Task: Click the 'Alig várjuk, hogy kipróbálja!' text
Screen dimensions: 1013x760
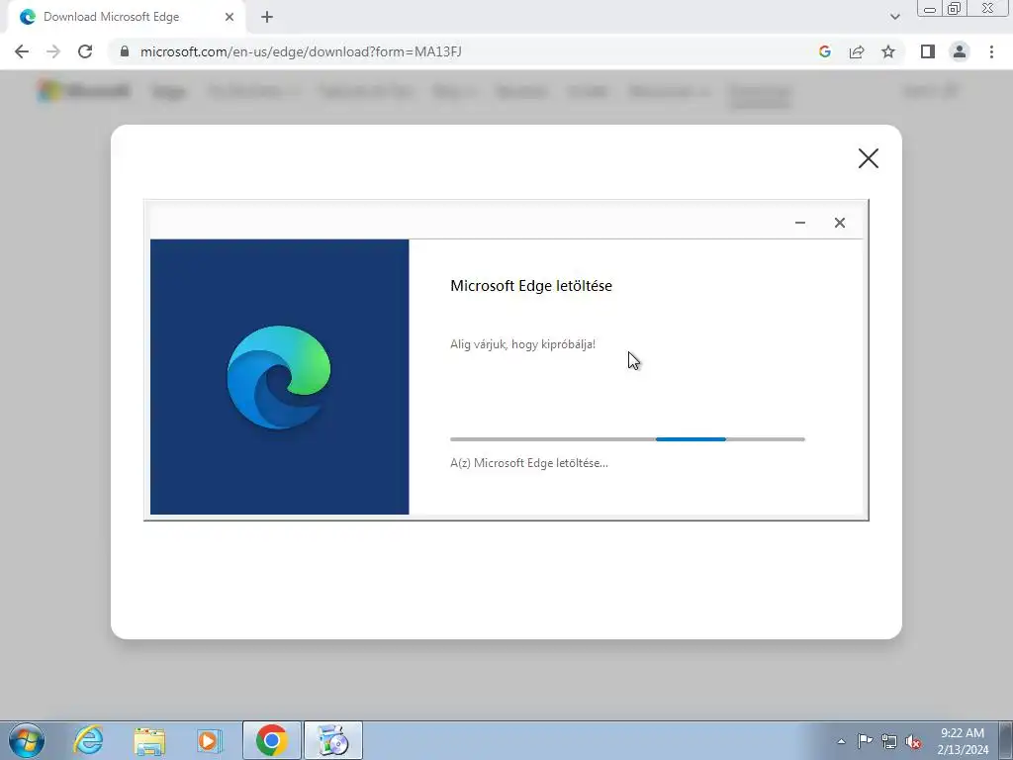Action: point(522,343)
